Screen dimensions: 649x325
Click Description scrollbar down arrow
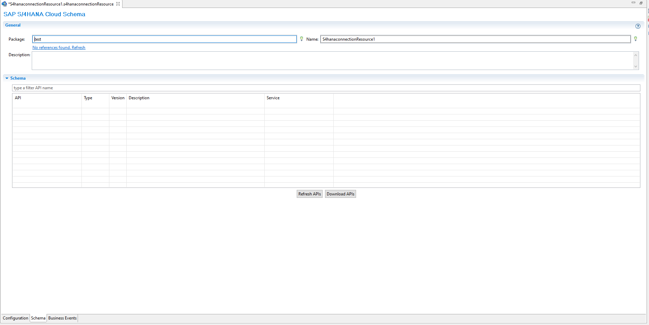636,67
